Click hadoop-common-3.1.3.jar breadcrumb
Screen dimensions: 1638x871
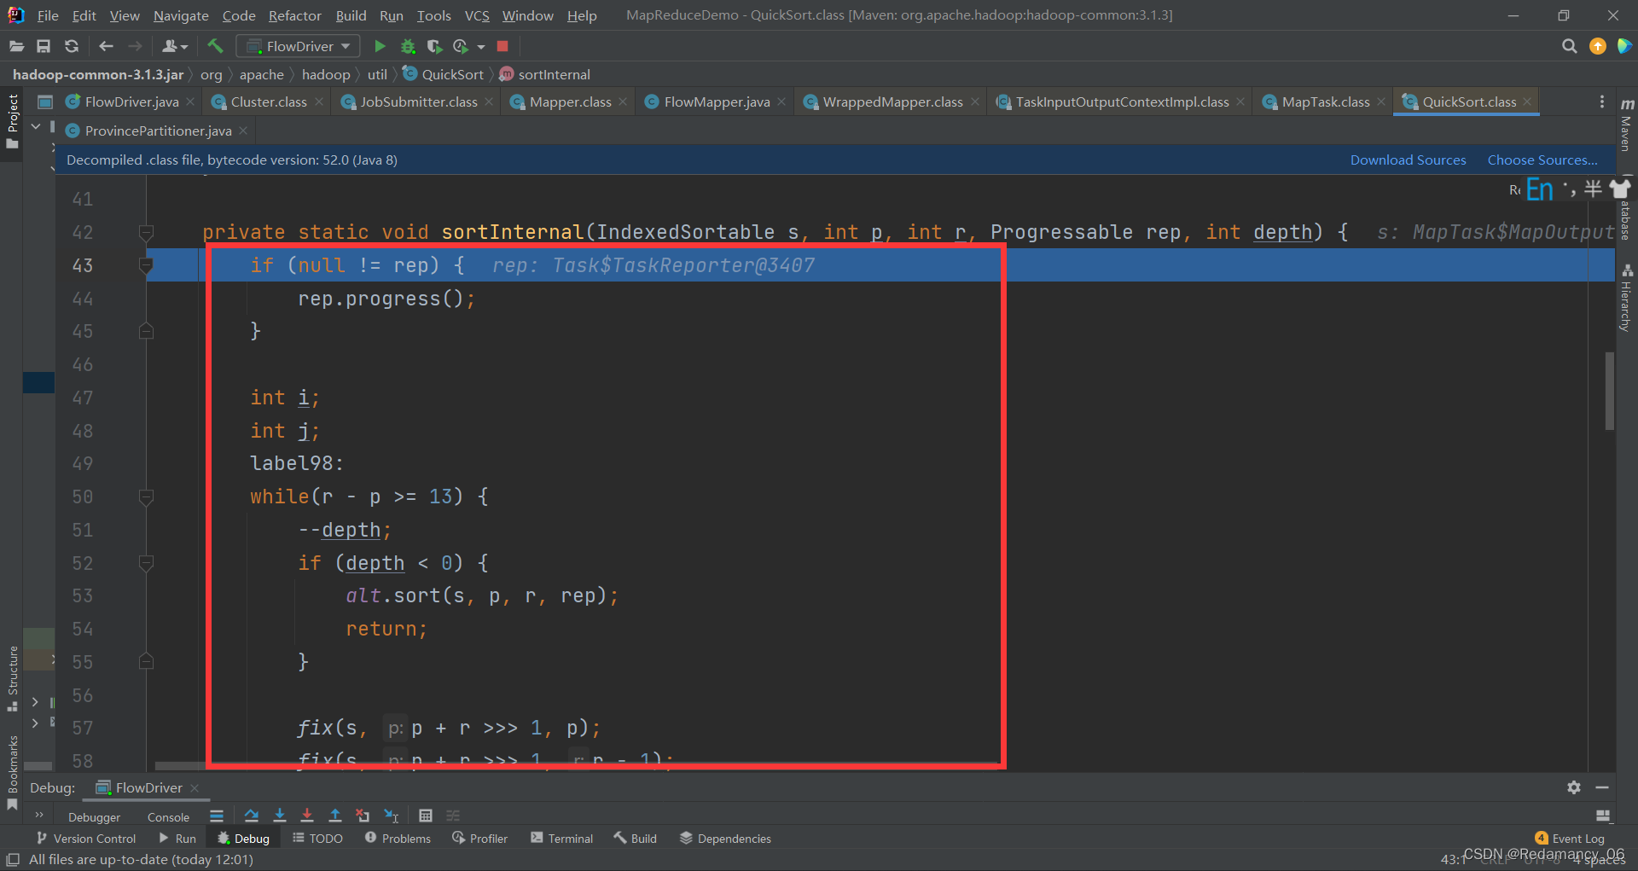point(98,74)
